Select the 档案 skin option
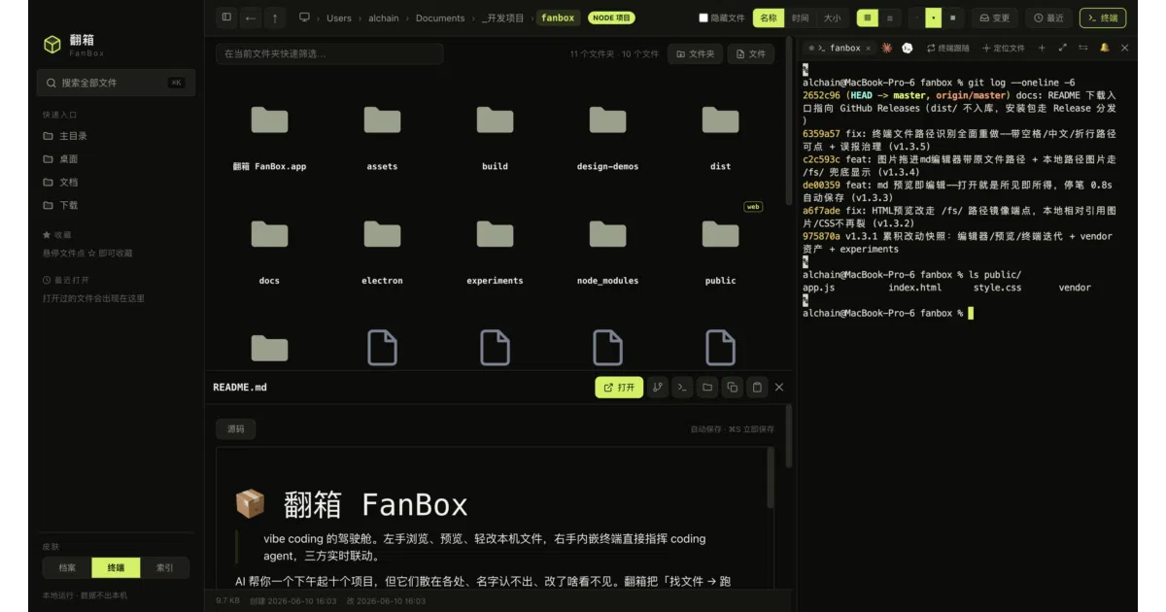Screen dimensions: 1166x612 (67, 567)
